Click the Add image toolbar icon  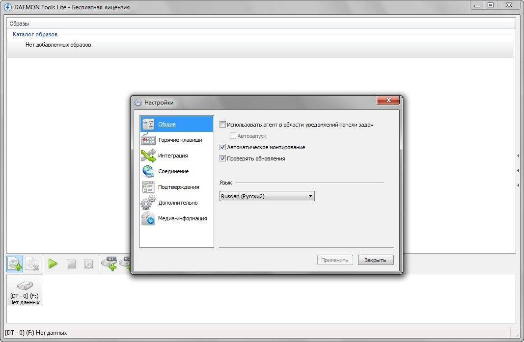coord(15,264)
